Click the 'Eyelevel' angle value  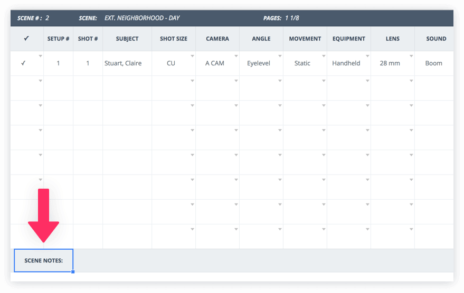tap(259, 63)
